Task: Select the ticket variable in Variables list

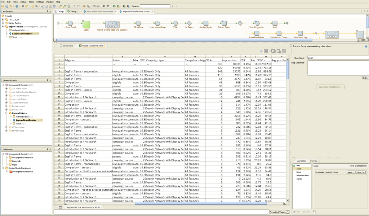Action: tap(299, 172)
